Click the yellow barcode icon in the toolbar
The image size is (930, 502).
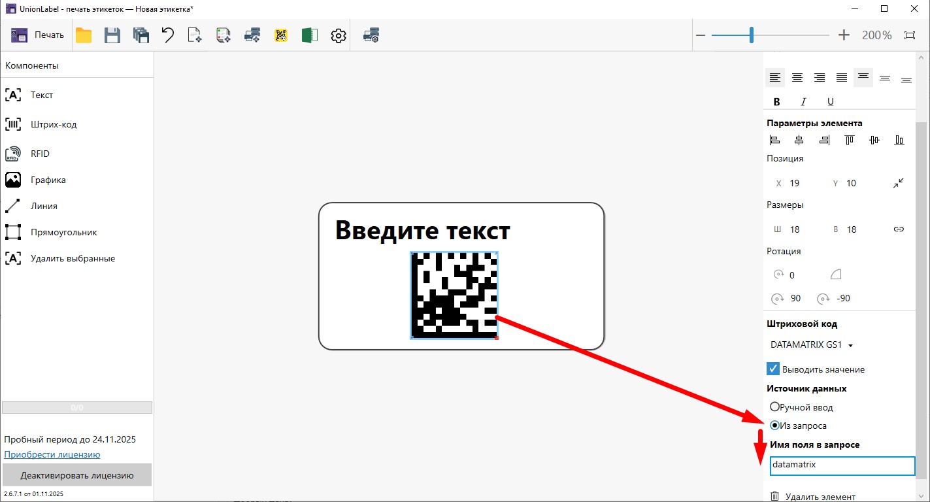click(x=281, y=35)
